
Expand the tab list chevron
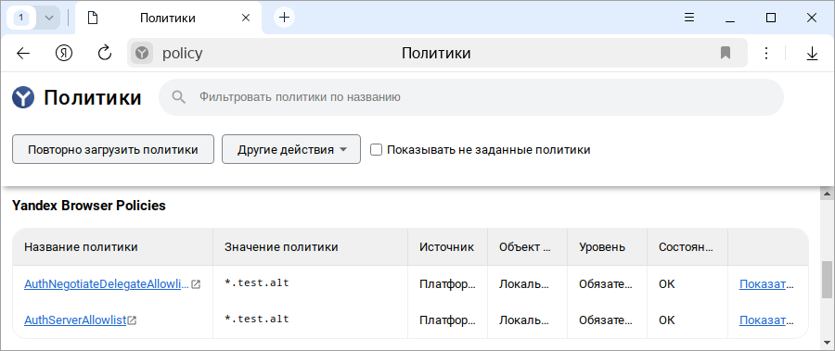[49, 18]
